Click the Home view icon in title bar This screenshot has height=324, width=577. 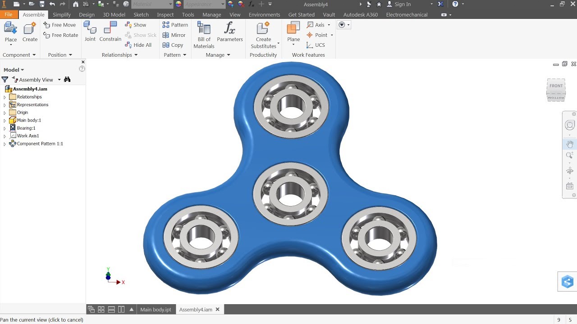(75, 4)
